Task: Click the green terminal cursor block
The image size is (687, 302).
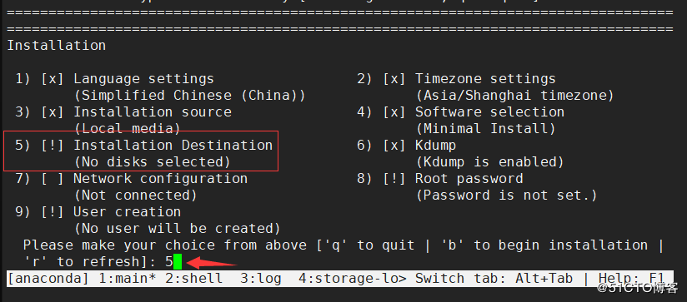Action: [x=178, y=262]
